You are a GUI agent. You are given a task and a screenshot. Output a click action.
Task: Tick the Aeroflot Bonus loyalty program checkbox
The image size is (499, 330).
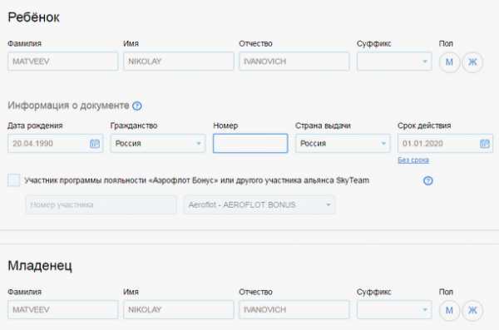pos(13,180)
